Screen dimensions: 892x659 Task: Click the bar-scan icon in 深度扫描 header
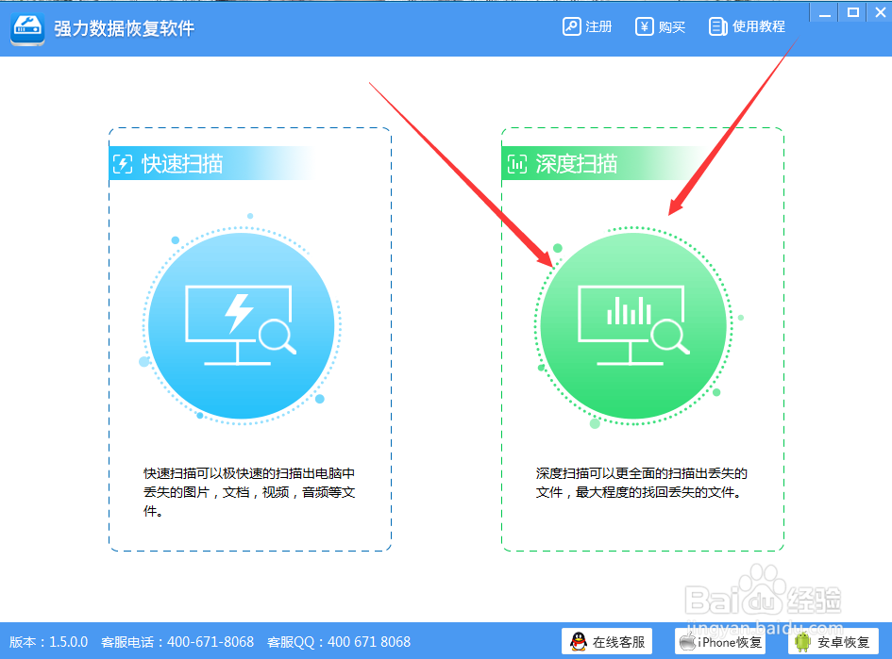pyautogui.click(x=516, y=164)
